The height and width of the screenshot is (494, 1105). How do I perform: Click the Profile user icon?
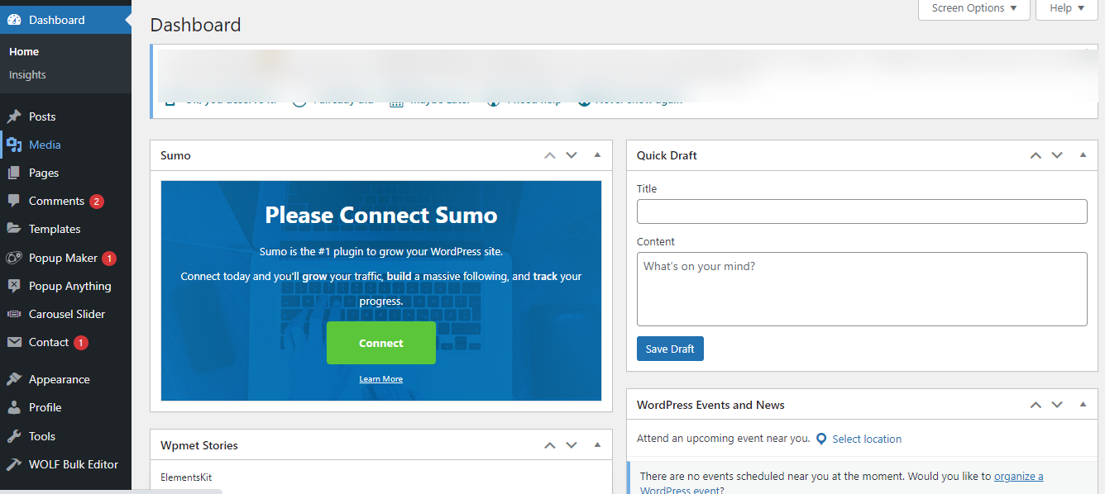tap(14, 407)
